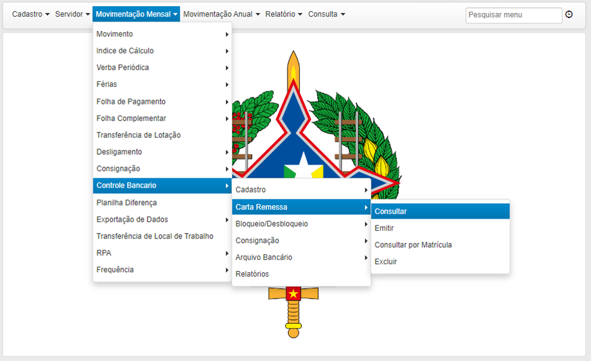Screen dimensions: 591x361
Task: Expand the Verba Periódica submenu
Action: (x=162, y=68)
